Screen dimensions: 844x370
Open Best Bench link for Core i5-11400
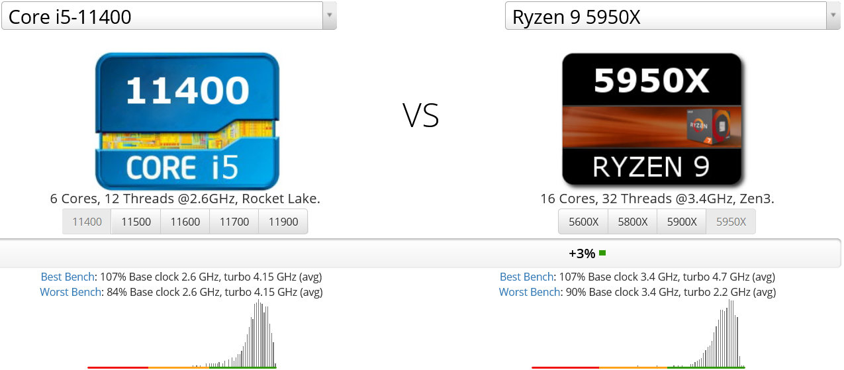click(x=69, y=277)
